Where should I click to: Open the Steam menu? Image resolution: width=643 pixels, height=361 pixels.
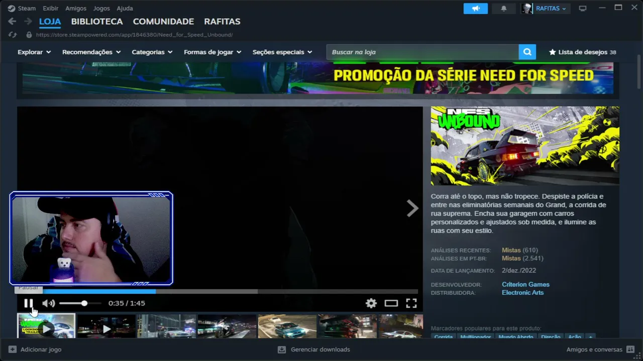tap(22, 9)
